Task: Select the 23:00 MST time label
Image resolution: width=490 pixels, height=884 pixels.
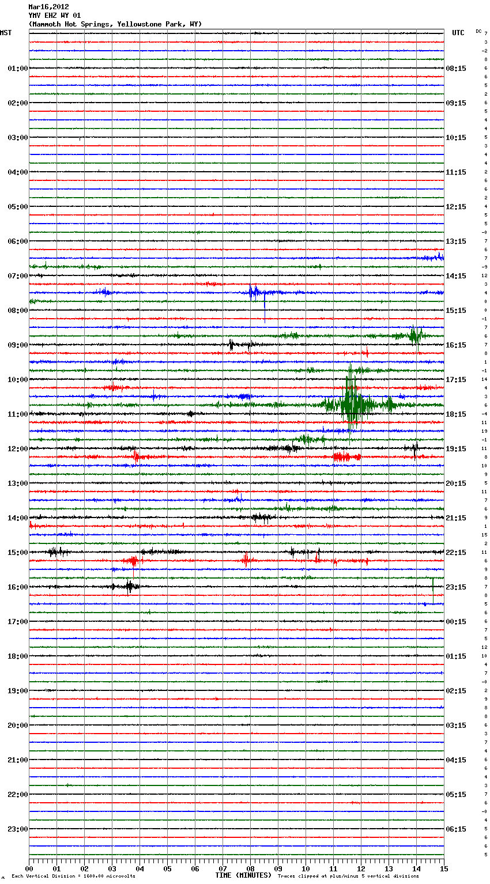Action: pos(17,829)
